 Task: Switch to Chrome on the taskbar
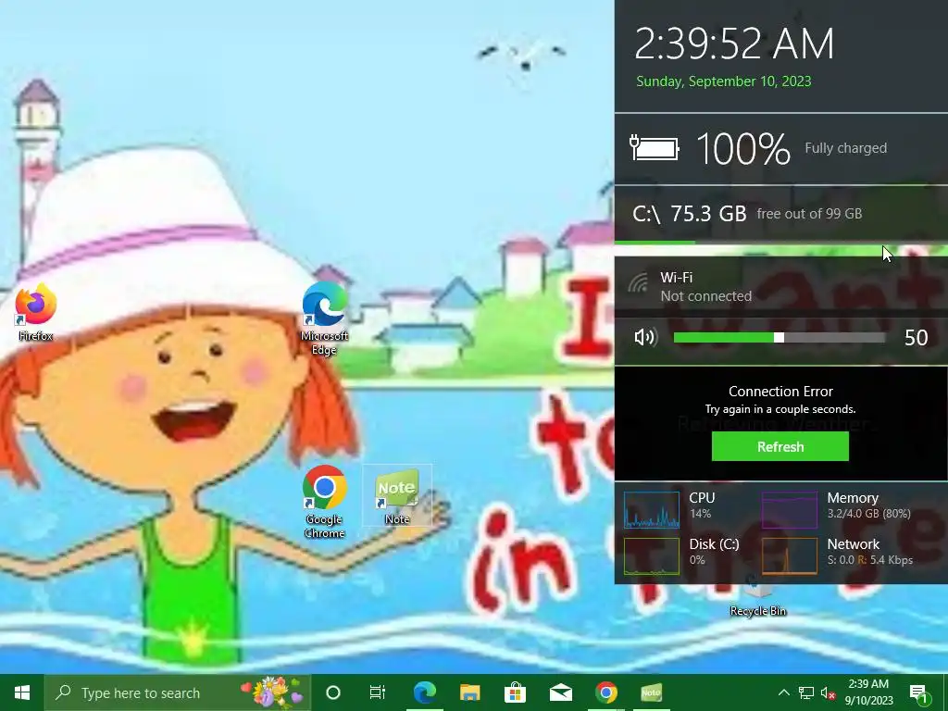[605, 692]
